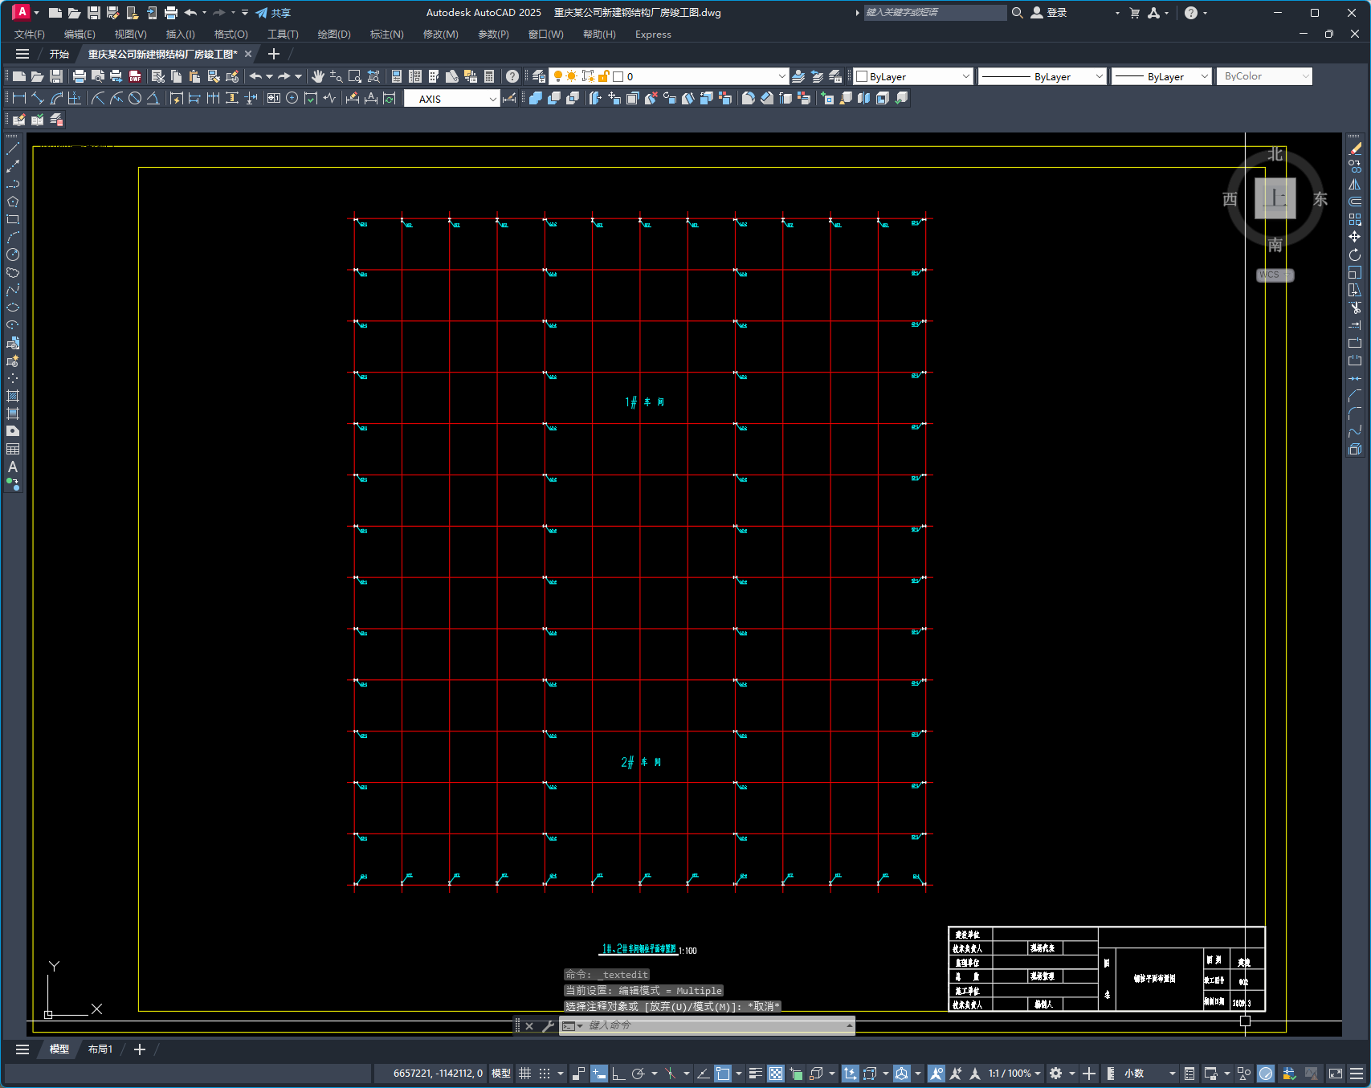Toggle snap mode in status bar
The width and height of the screenshot is (1371, 1088).
pyautogui.click(x=545, y=1074)
